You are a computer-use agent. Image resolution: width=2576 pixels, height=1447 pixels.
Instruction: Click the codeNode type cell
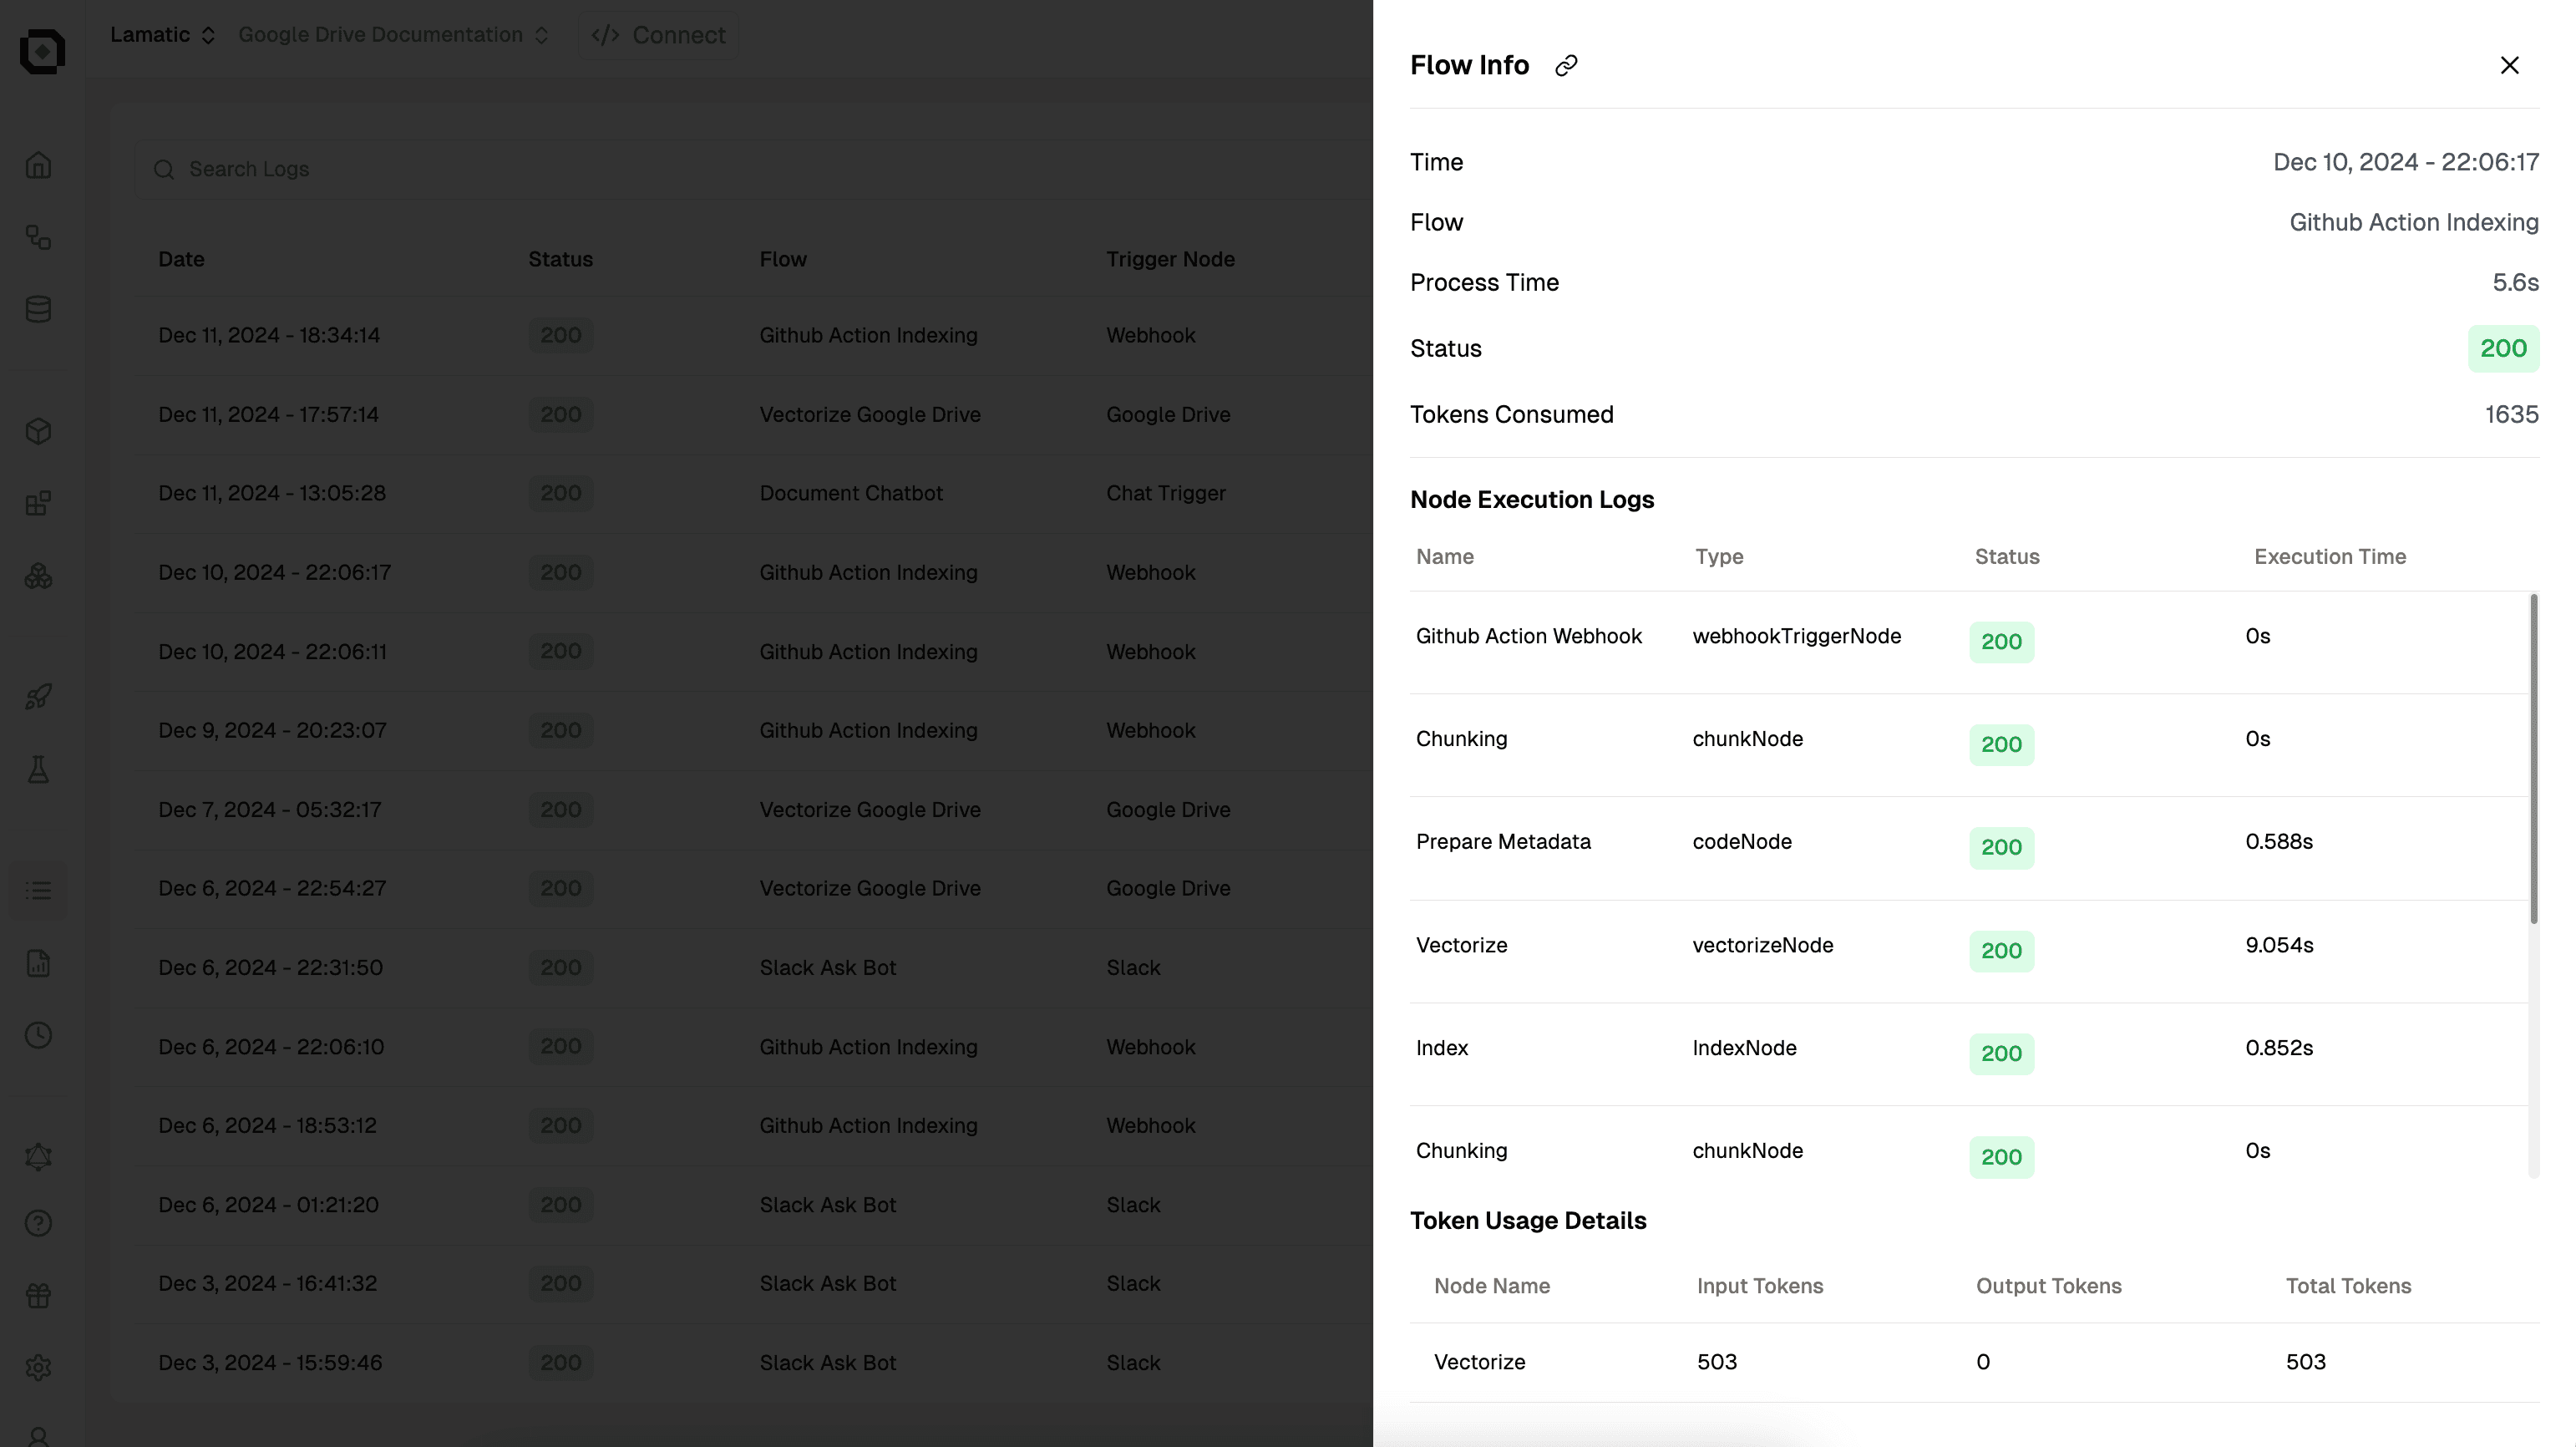click(x=1742, y=842)
